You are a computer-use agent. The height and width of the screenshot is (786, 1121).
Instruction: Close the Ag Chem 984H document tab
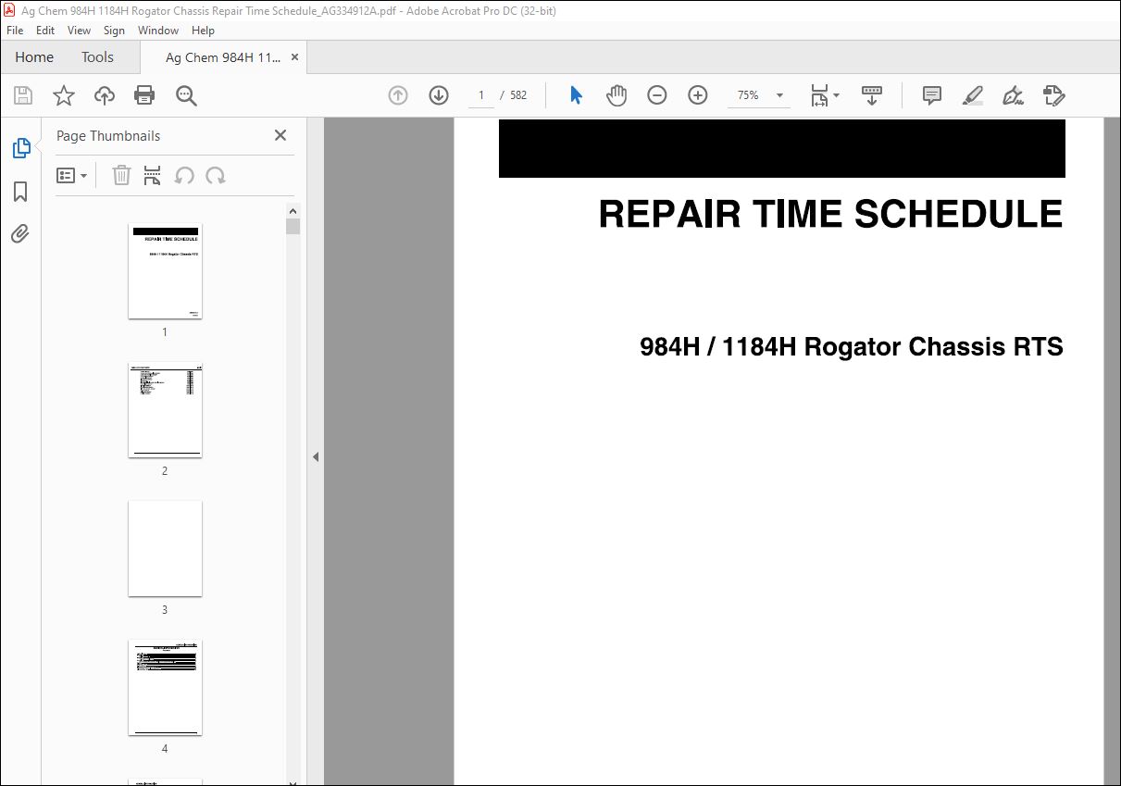click(294, 57)
